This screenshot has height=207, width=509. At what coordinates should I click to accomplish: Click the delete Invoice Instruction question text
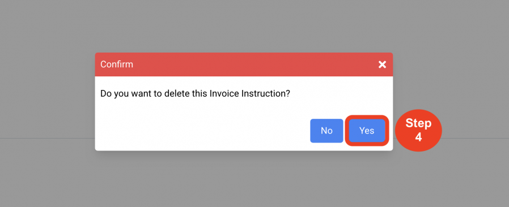coord(195,94)
